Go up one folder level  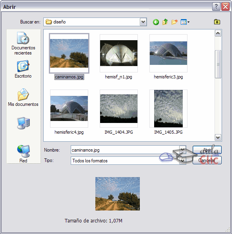click(x=165, y=22)
